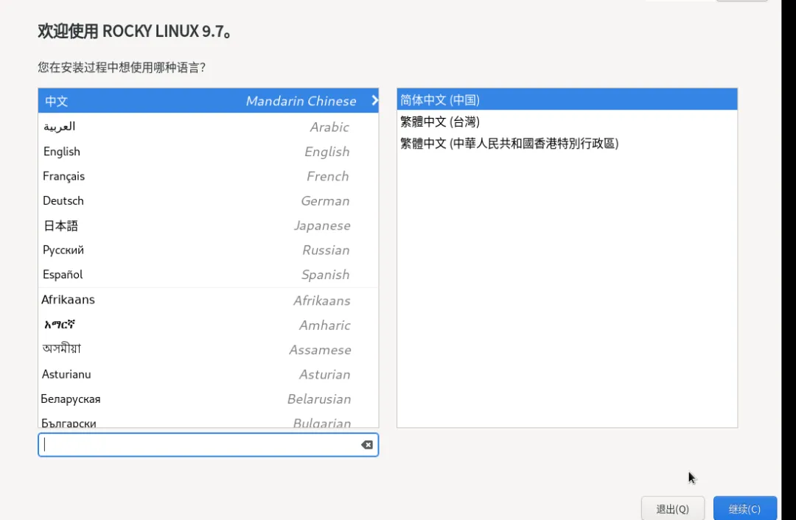Select locale 繁體中文 (台灣)
The image size is (796, 520).
pos(567,122)
